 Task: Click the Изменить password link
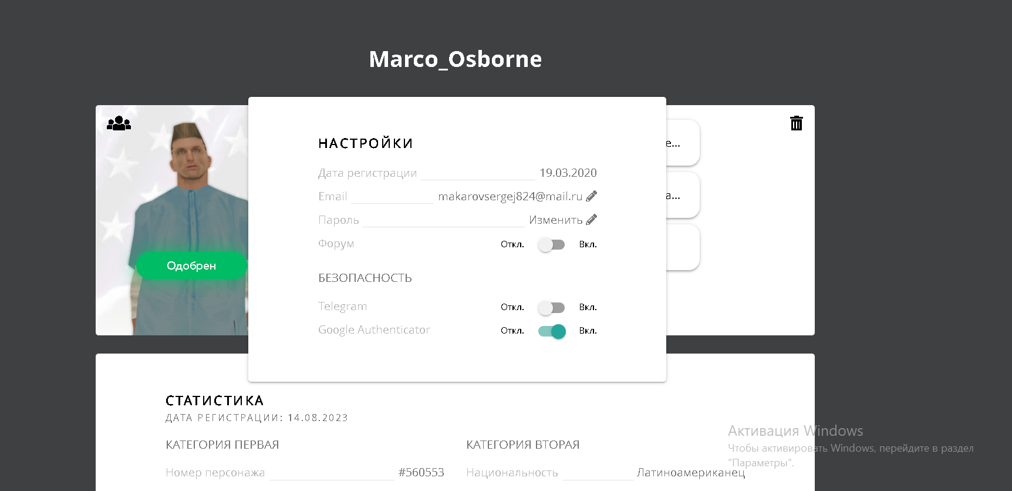[x=555, y=220]
